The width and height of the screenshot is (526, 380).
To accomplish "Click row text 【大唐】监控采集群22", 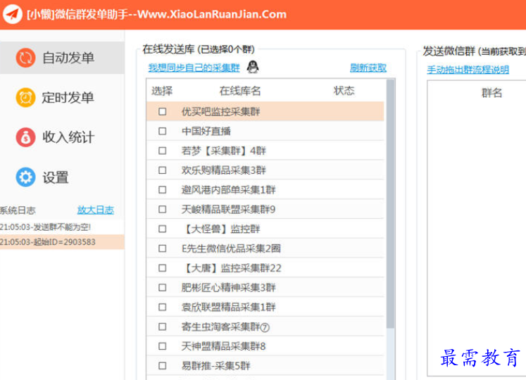I will [232, 268].
